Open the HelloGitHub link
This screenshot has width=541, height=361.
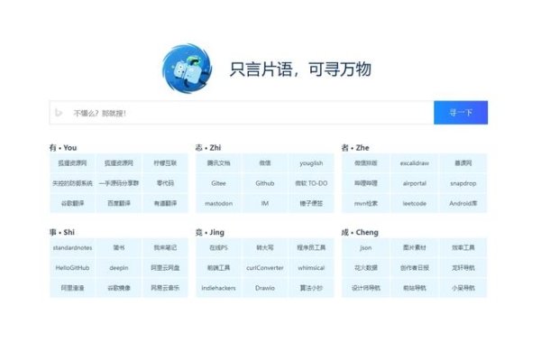(72, 268)
